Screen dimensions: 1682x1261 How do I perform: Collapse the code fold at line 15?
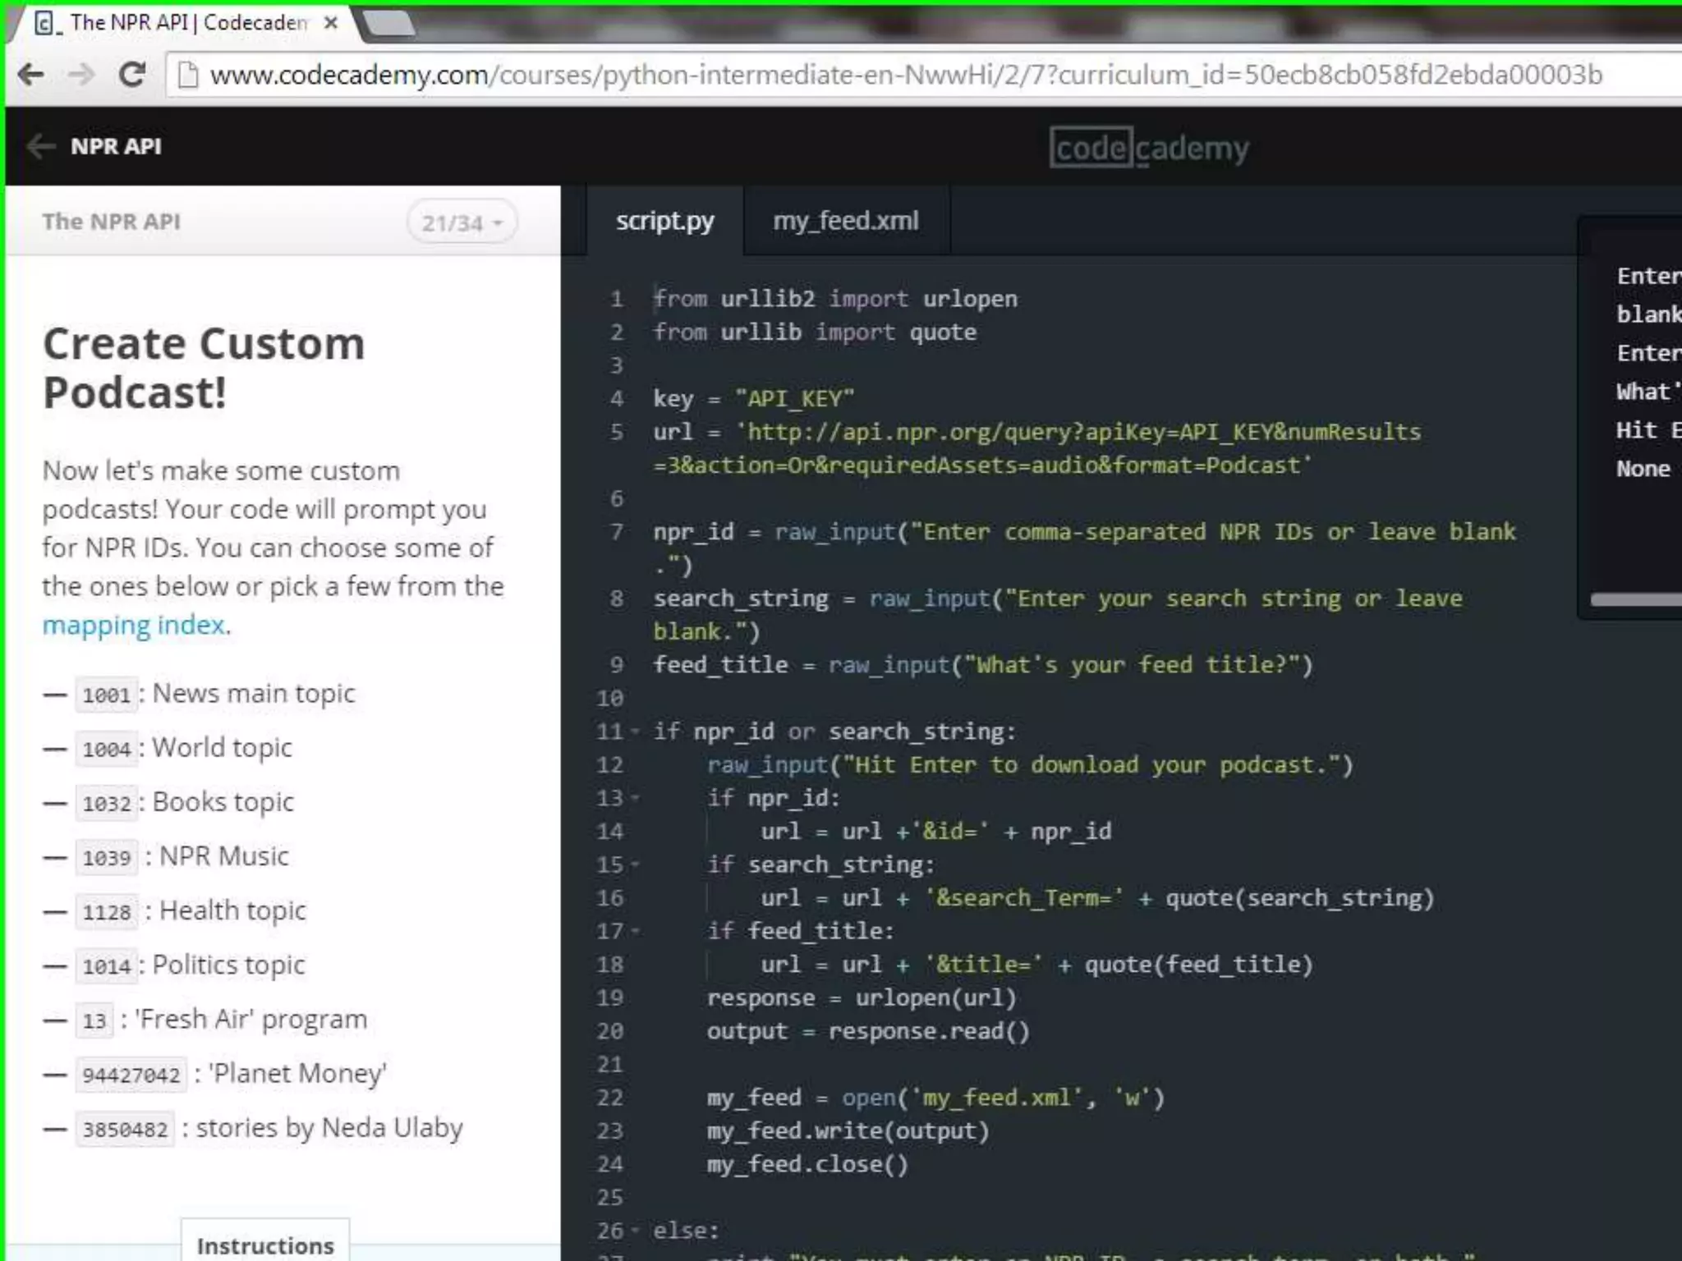point(635,864)
